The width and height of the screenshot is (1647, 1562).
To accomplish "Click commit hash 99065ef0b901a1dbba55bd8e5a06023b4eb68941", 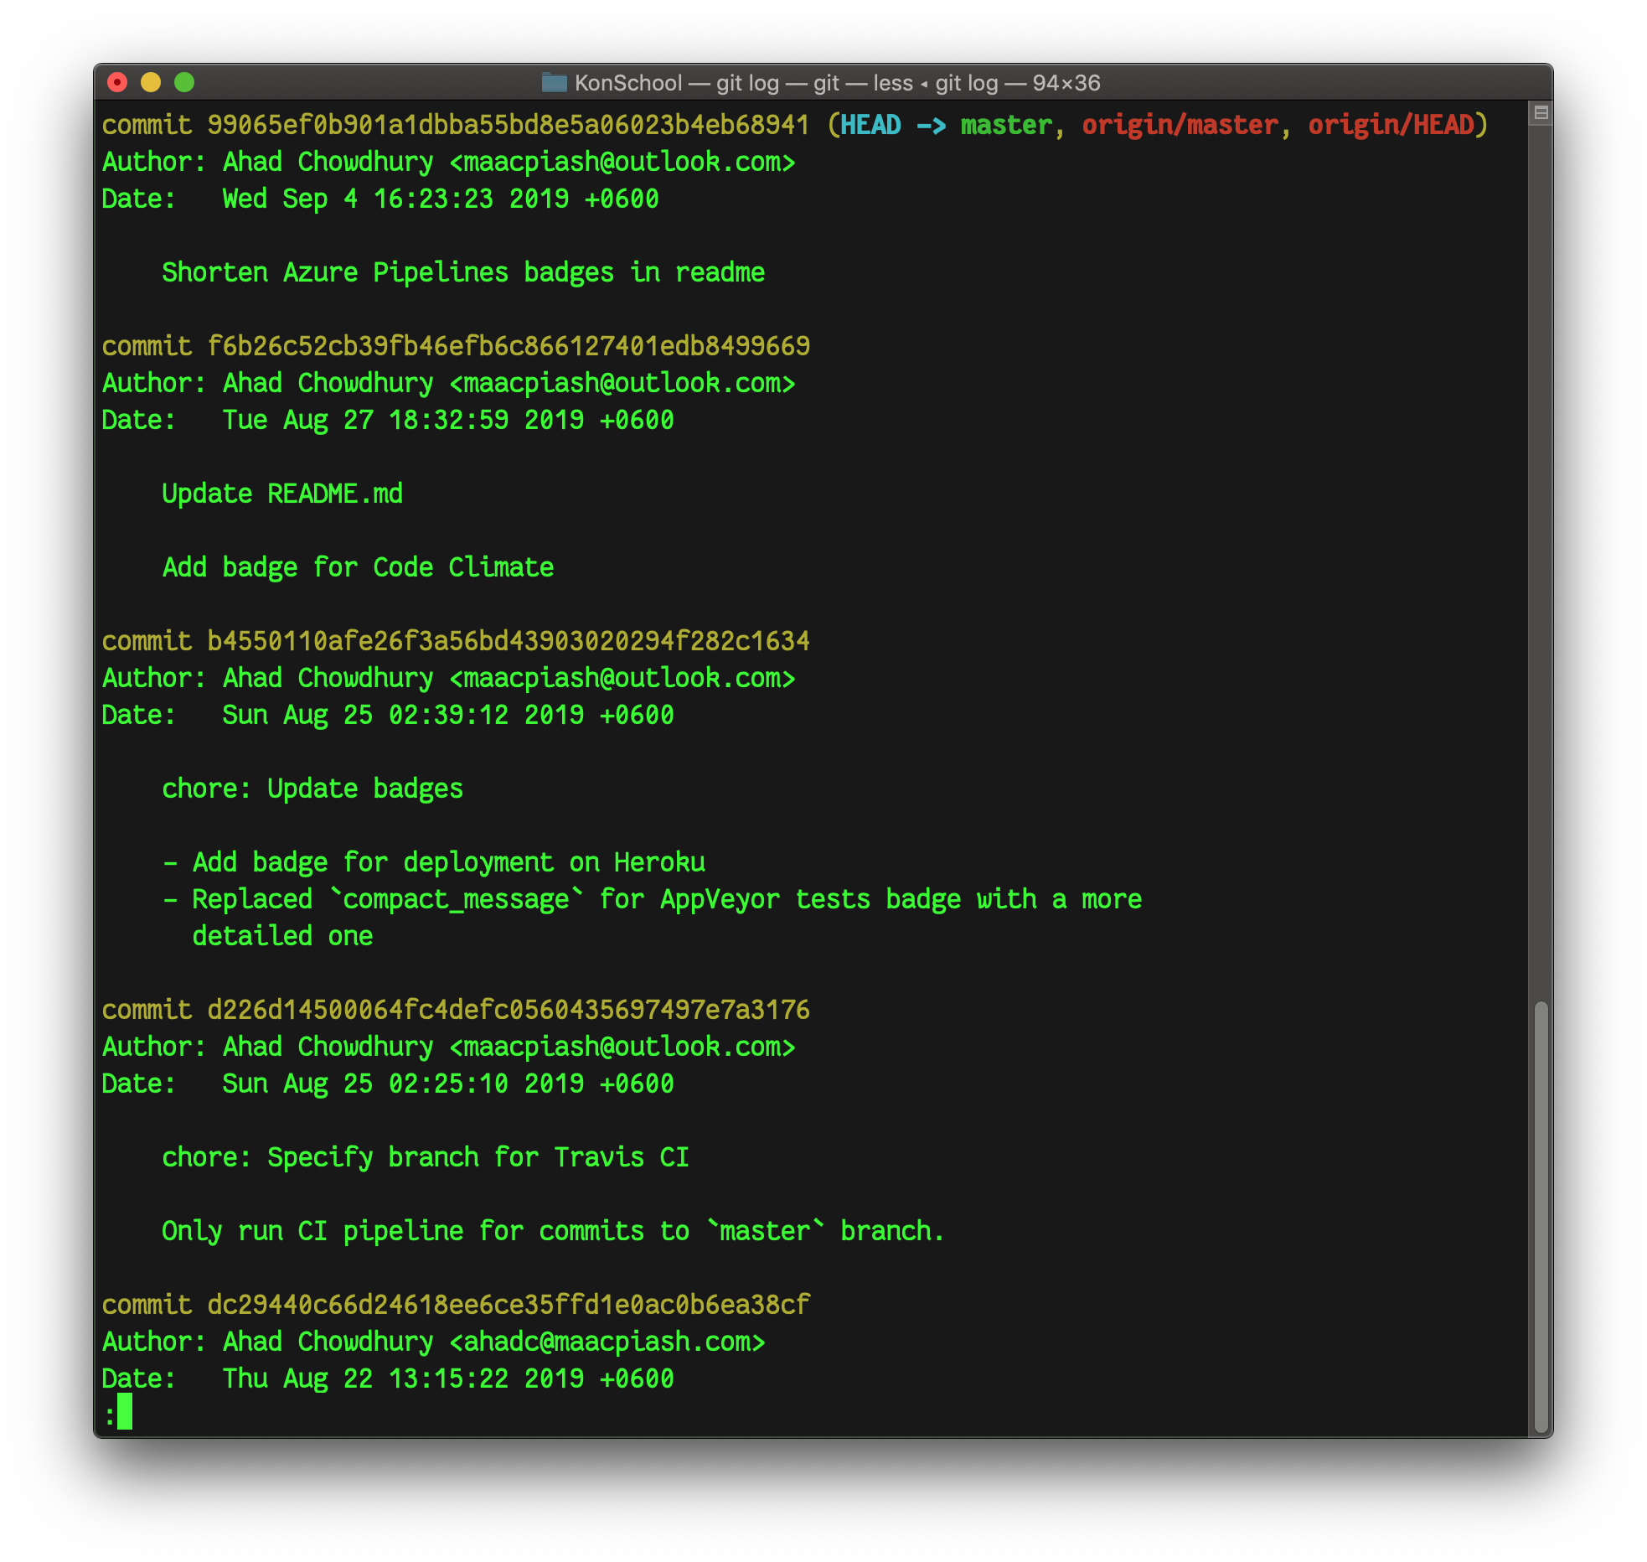I will [x=509, y=125].
